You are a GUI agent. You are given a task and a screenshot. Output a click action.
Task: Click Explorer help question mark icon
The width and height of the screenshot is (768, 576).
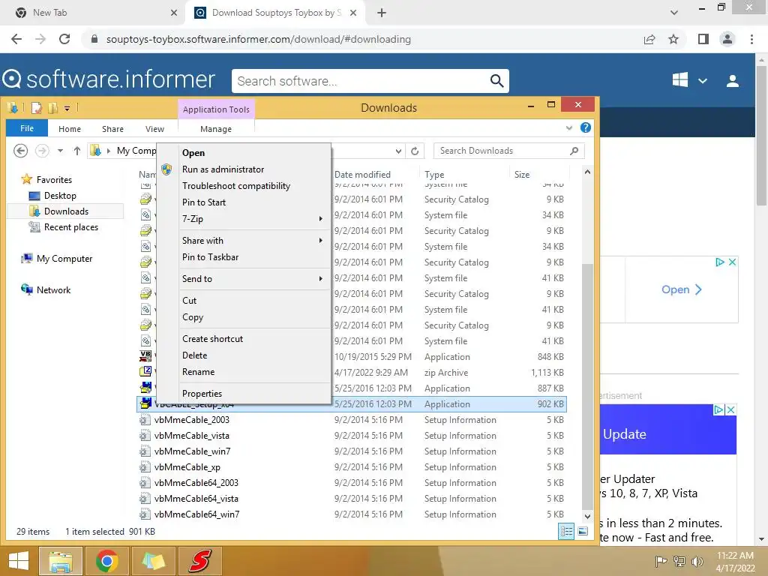tap(585, 127)
